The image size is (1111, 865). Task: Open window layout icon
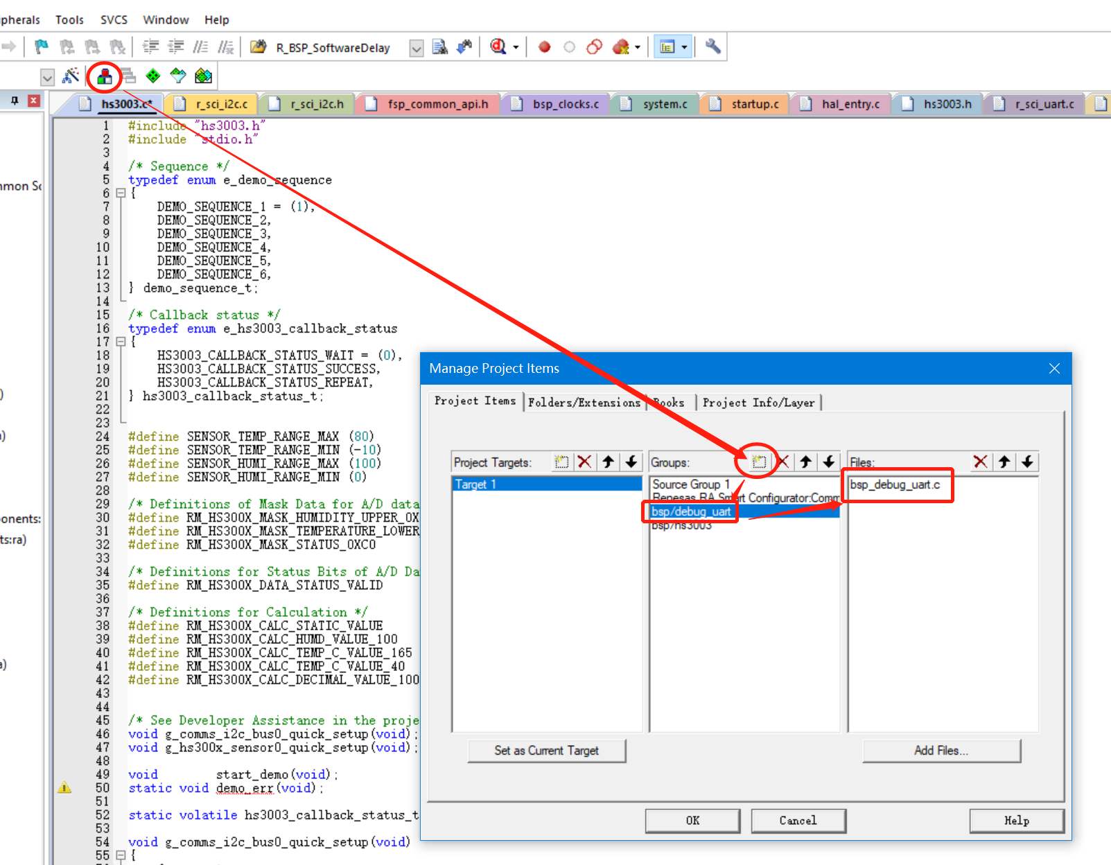[x=667, y=47]
